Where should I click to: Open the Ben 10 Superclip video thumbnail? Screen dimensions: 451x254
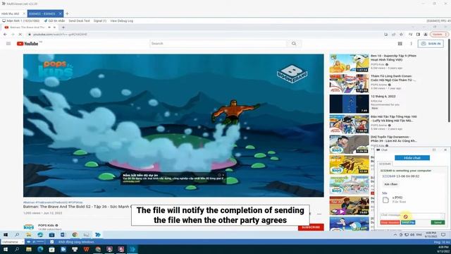coord(350,63)
